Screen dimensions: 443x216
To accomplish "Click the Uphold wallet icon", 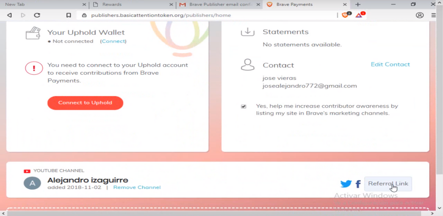I will tap(33, 33).
